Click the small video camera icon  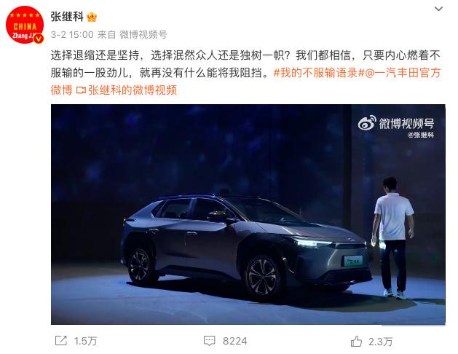click(x=81, y=90)
